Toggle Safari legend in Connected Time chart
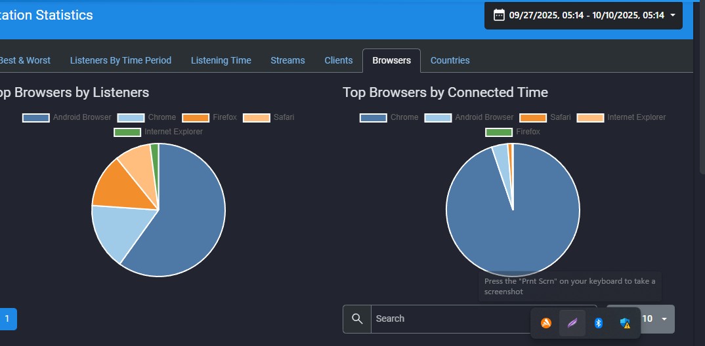This screenshot has width=705, height=346. point(545,117)
